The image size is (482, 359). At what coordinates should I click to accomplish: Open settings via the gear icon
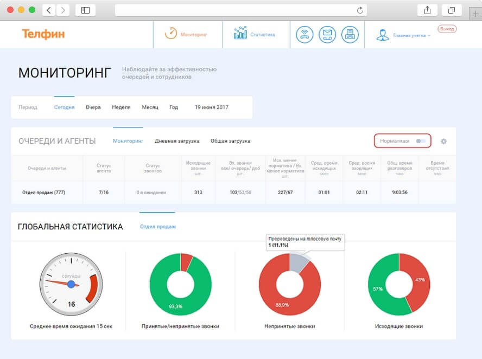(x=443, y=140)
